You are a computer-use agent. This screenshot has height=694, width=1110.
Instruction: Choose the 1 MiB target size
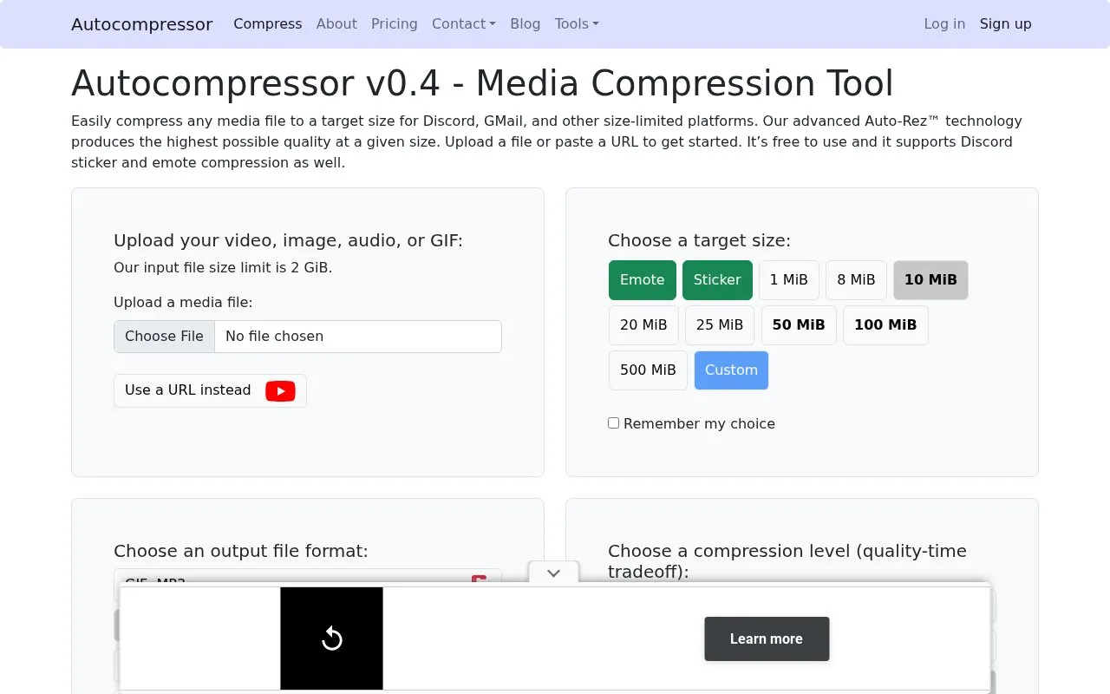click(x=789, y=280)
